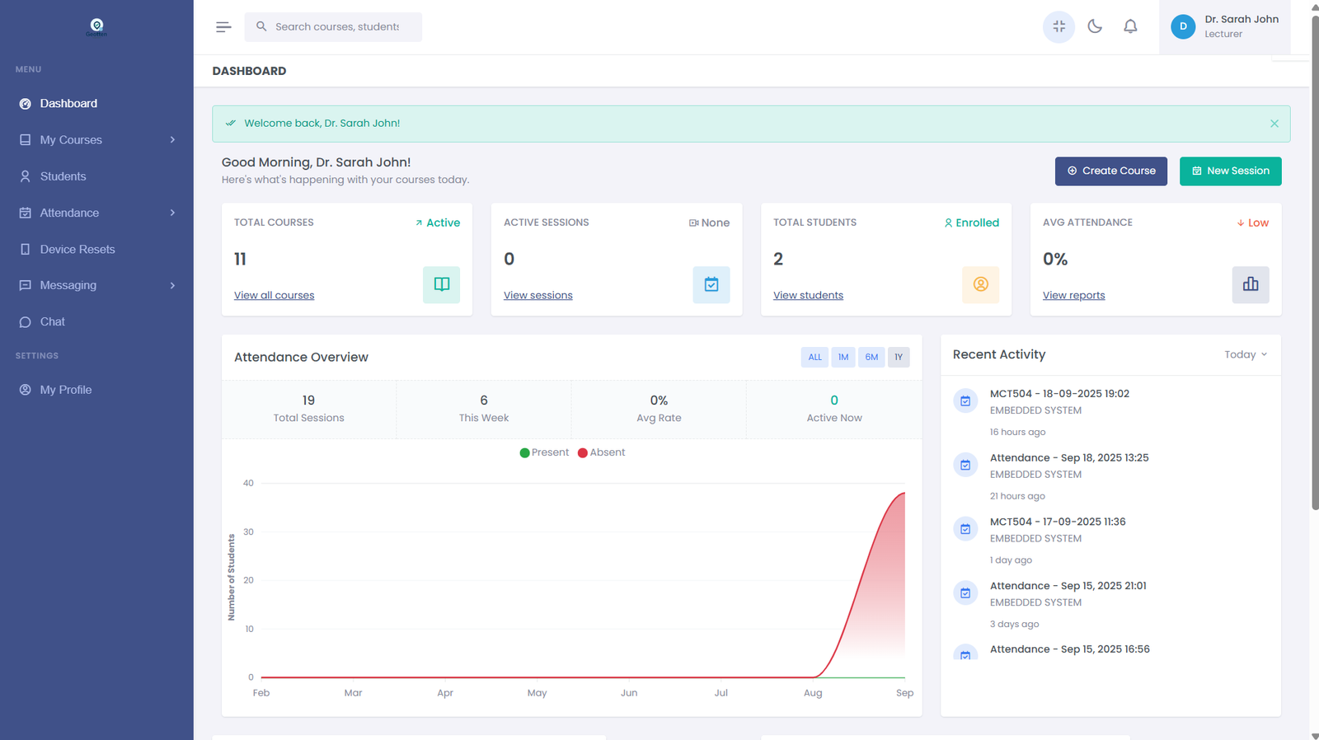This screenshot has height=740, width=1319.
Task: Click the hamburger menu toggle icon
Action: [x=223, y=27]
